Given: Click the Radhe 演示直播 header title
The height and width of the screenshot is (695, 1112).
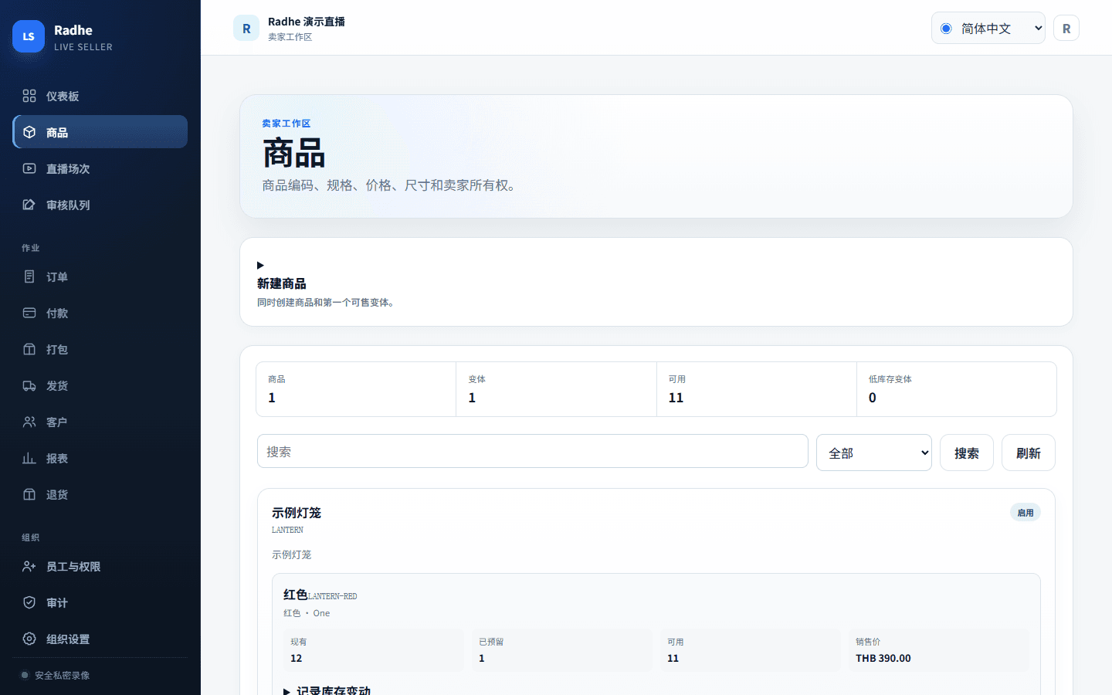Looking at the screenshot, I should [307, 22].
